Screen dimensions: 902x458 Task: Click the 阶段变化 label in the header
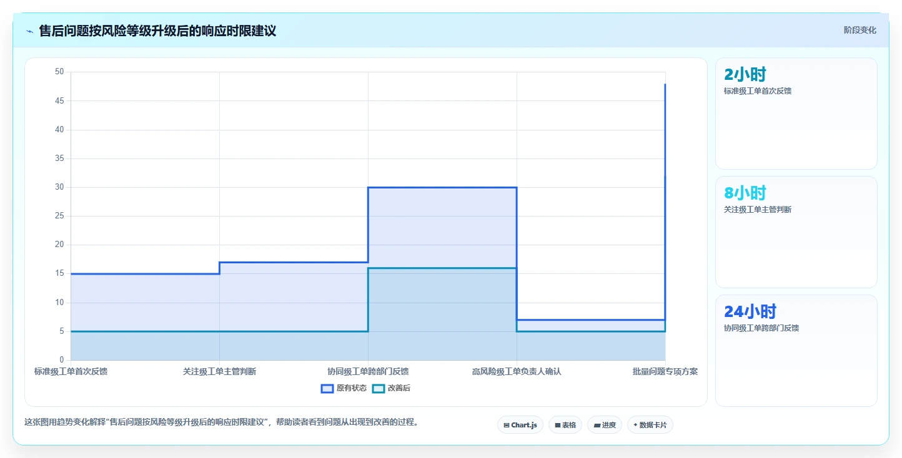click(860, 30)
